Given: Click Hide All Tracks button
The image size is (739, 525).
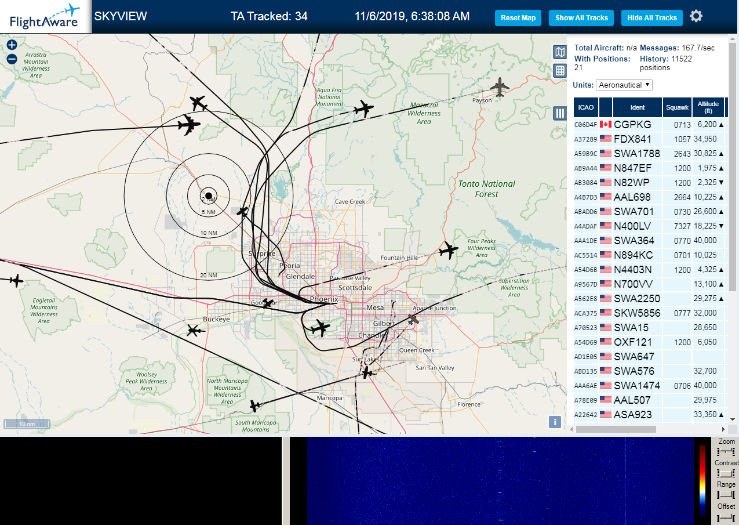Looking at the screenshot, I should click(652, 18).
